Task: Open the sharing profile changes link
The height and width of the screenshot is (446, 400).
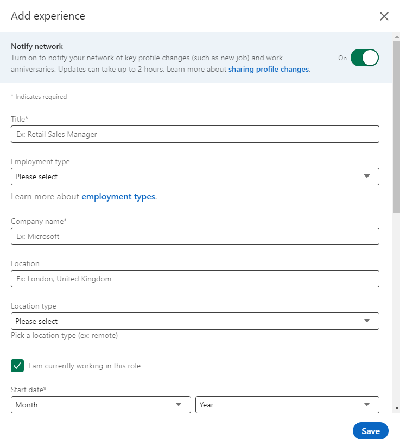Action: (x=269, y=70)
